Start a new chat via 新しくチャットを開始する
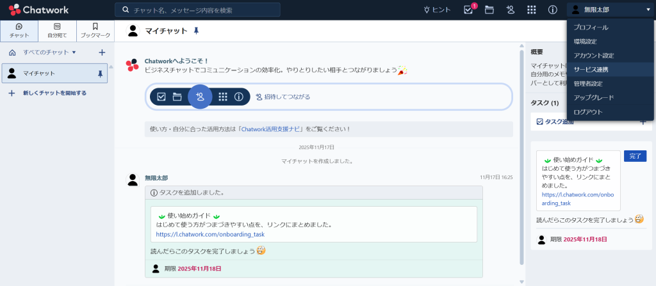This screenshot has width=656, height=286. 54,93
